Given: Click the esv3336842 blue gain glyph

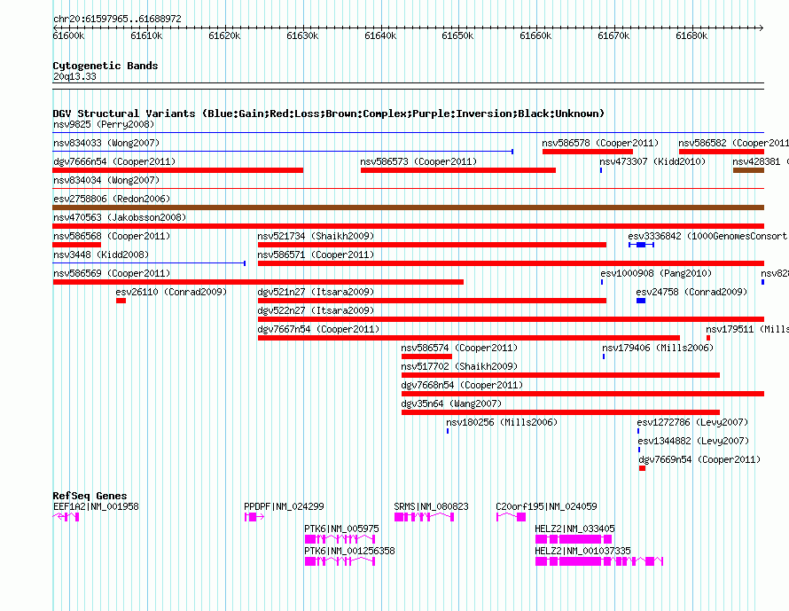Looking at the screenshot, I should pyautogui.click(x=641, y=245).
